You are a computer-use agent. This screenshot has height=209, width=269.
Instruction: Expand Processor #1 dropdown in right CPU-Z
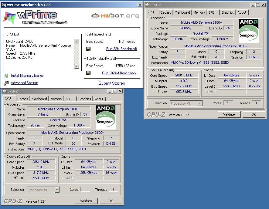[200, 103]
